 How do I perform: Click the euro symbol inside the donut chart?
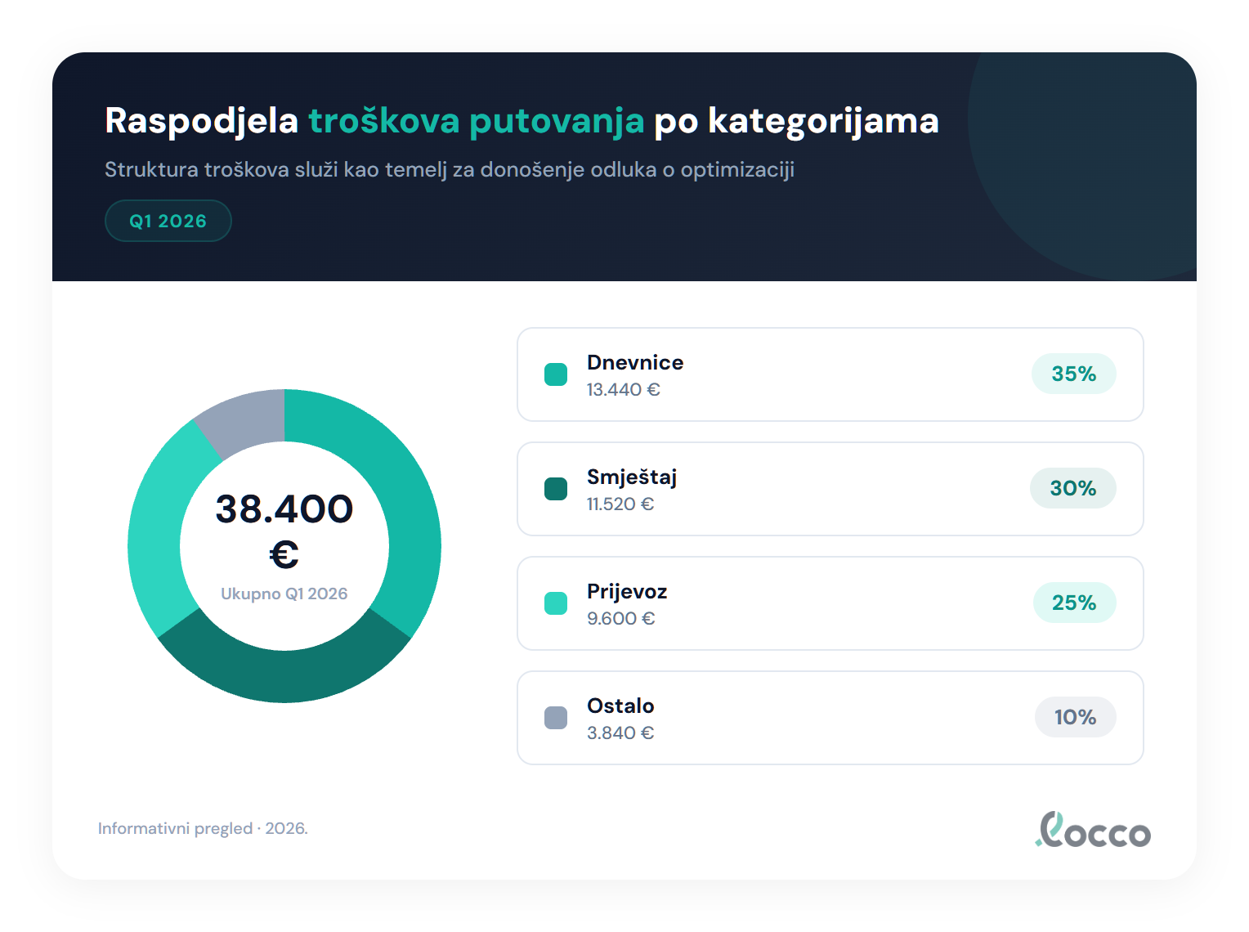click(x=284, y=556)
